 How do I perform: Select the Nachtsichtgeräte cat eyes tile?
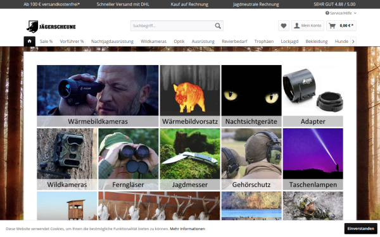coord(251,96)
